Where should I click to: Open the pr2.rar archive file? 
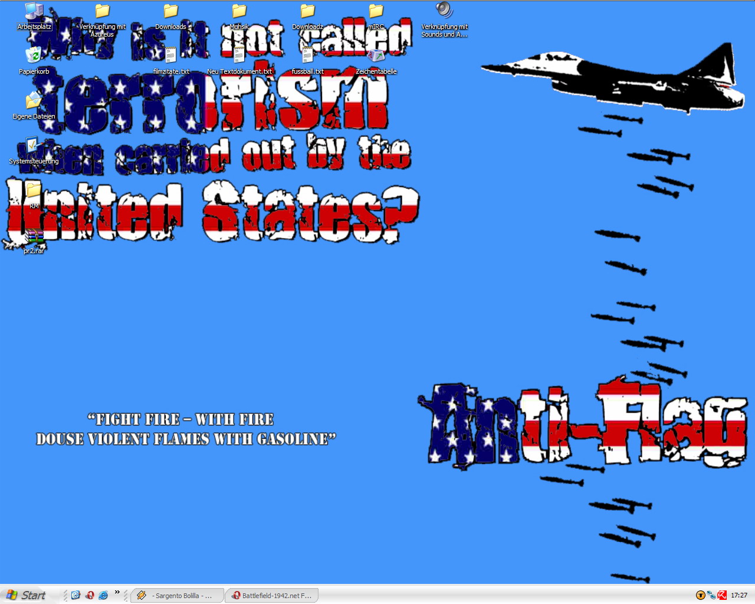[x=34, y=241]
